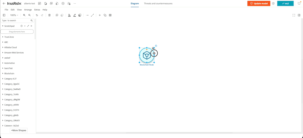
Task: Edit the Scratchpad with pencil icon
Action: (28, 26)
